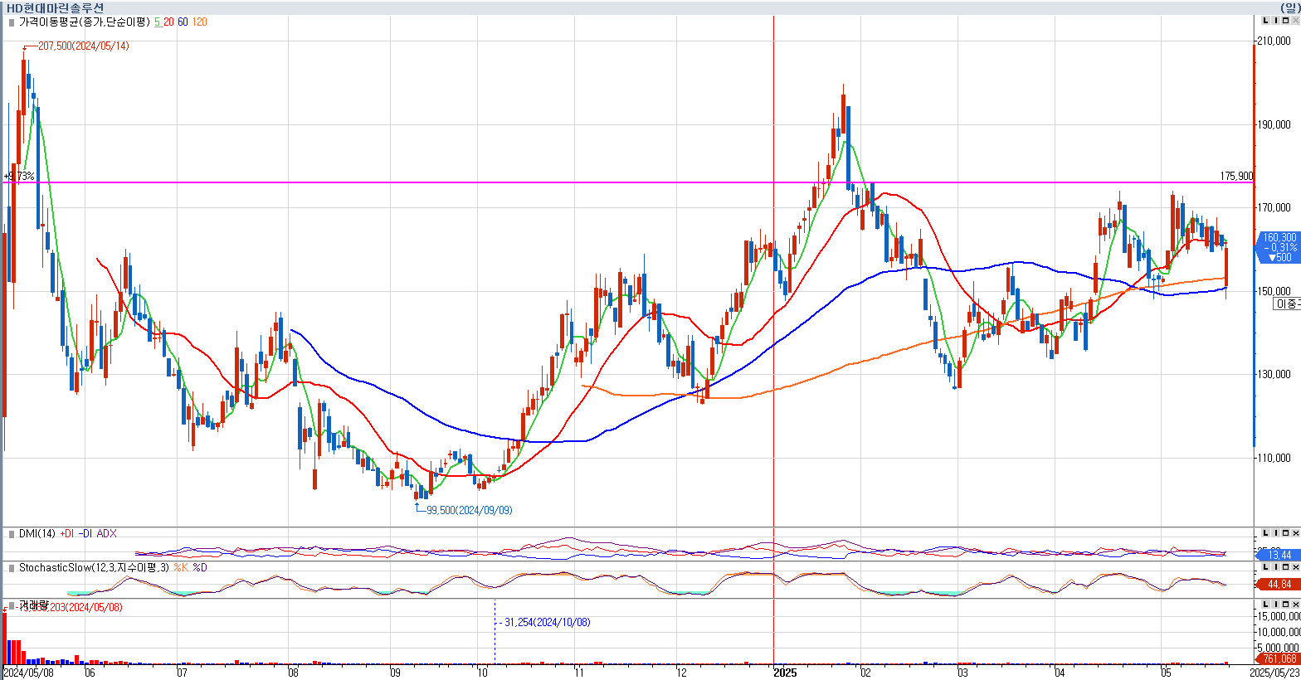Click the 99,500(2024/09/09) low annotation
Viewport: 1301px width, 680px height.
tap(469, 510)
